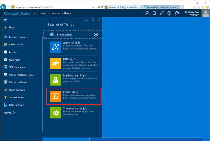Open the Stream Analytics job gear icon
Viewport: 210px width, 141px height.
click(x=55, y=113)
